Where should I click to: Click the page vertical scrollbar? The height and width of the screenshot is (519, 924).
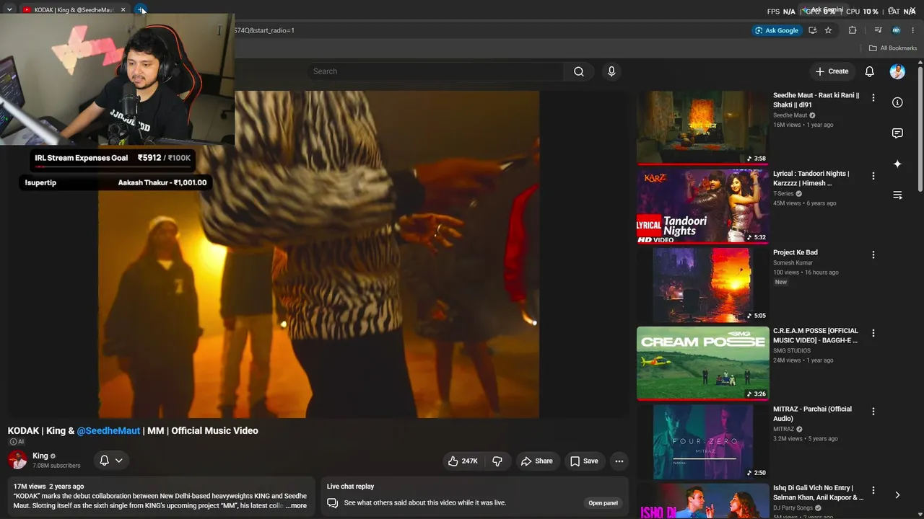tap(920, 130)
